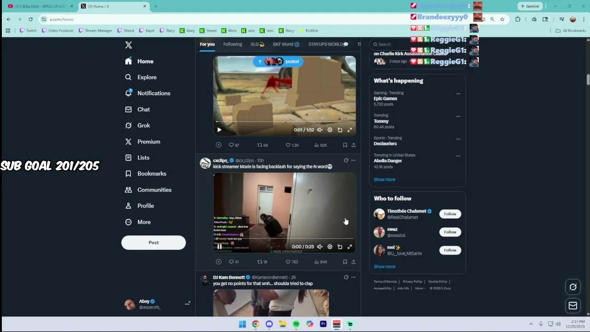Open Profile in X sidebar
This screenshot has height=332, width=590.
(x=139, y=206)
